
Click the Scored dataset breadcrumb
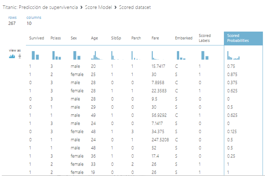135,7
